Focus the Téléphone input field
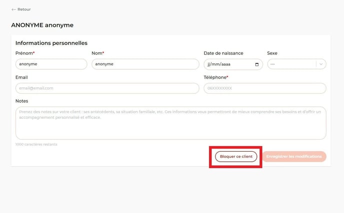Image resolution: width=344 pixels, height=213 pixels. coord(264,88)
